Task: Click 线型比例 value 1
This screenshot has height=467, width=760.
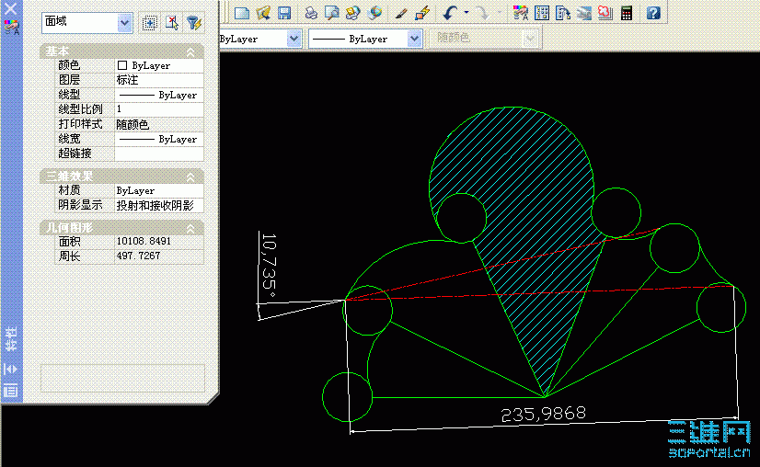Action: coord(159,109)
